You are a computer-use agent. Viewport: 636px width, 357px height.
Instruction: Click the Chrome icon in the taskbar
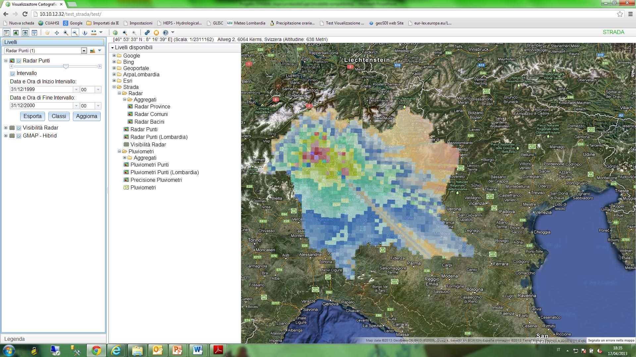(96, 350)
